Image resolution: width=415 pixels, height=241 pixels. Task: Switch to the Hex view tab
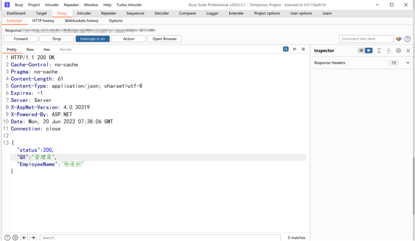pyautogui.click(x=46, y=49)
